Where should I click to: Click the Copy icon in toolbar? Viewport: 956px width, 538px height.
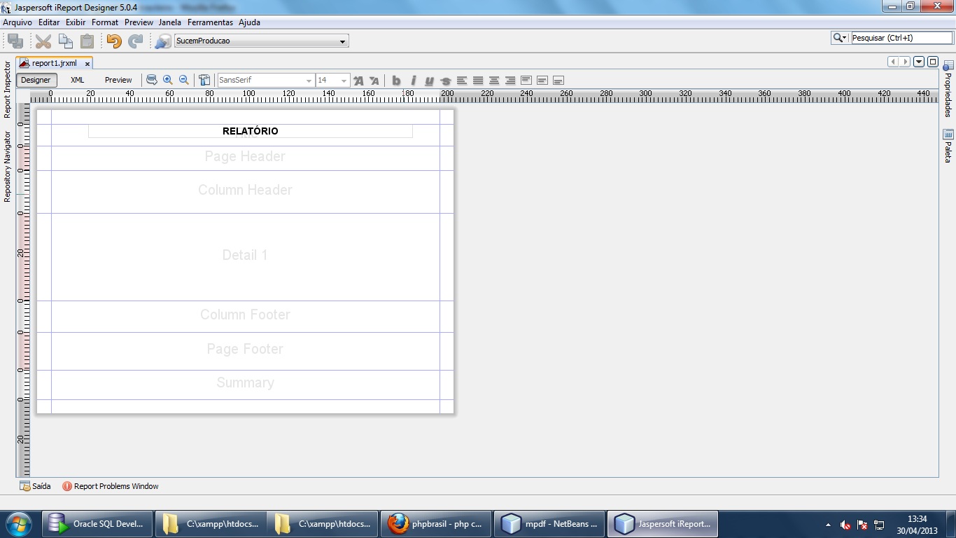[65, 41]
